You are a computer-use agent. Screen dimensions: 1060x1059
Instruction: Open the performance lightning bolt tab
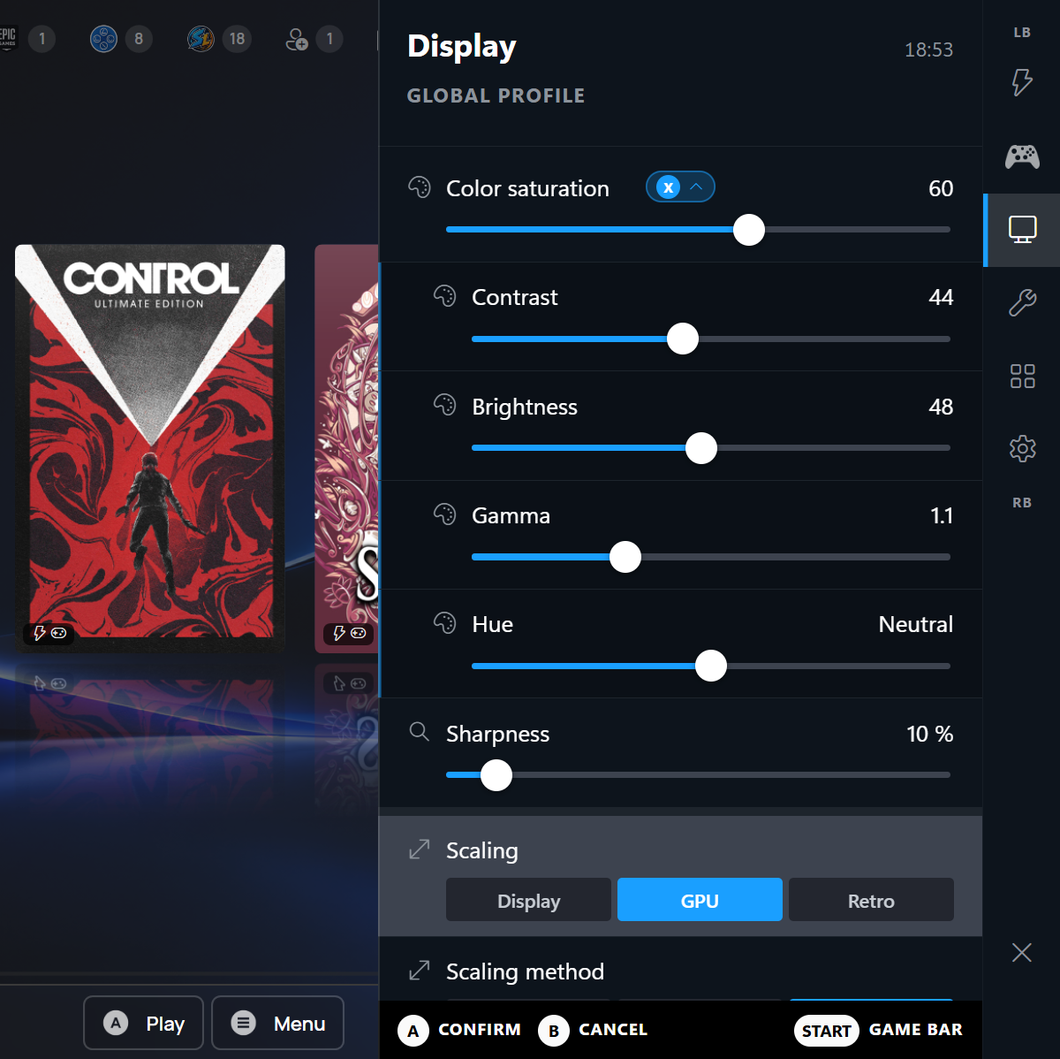point(1022,82)
